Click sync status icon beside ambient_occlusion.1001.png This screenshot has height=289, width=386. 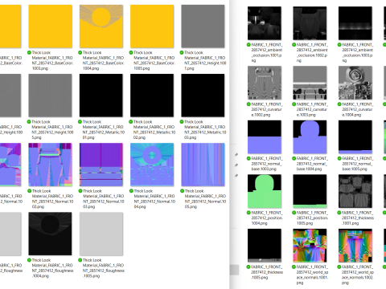248,45
